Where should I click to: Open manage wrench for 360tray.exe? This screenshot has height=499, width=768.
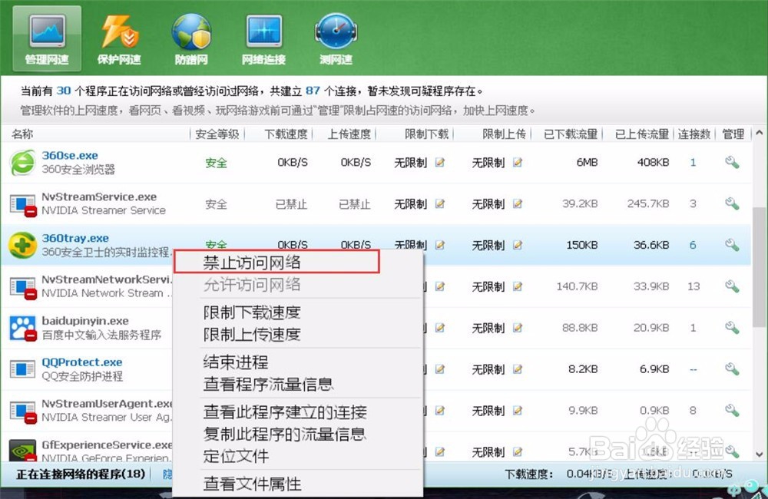click(x=732, y=244)
